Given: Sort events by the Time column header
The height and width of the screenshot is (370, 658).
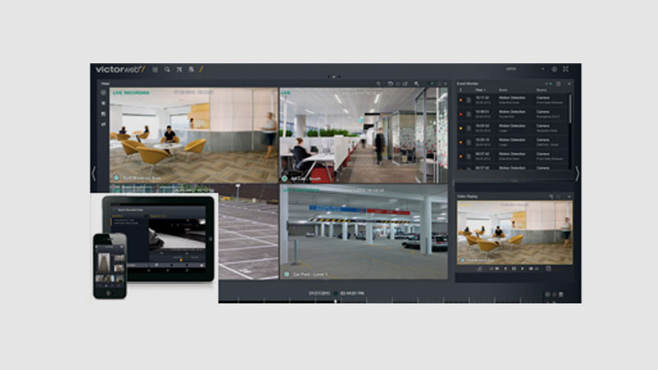Looking at the screenshot, I should pos(479,90).
